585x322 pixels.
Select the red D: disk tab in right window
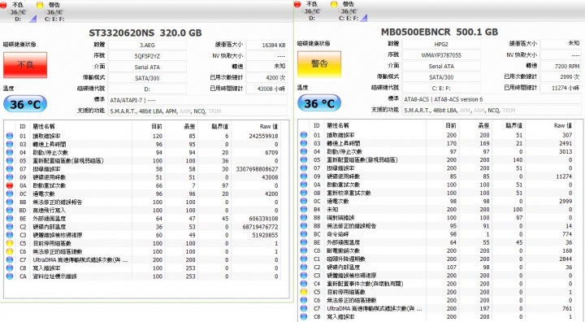point(311,11)
